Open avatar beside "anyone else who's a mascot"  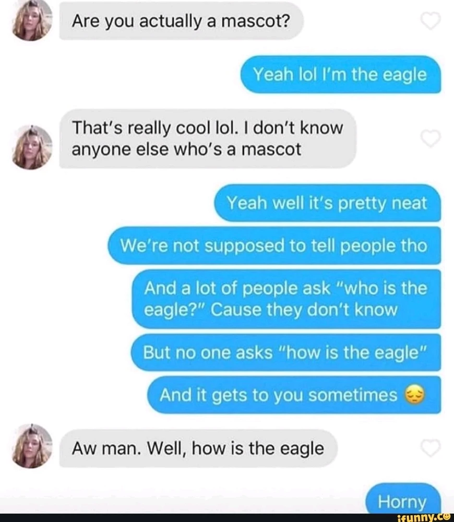click(32, 147)
